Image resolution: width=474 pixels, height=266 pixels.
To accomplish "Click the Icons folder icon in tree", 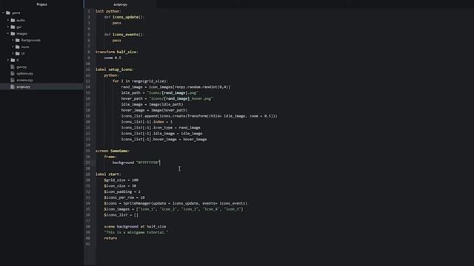I will coord(18,47).
